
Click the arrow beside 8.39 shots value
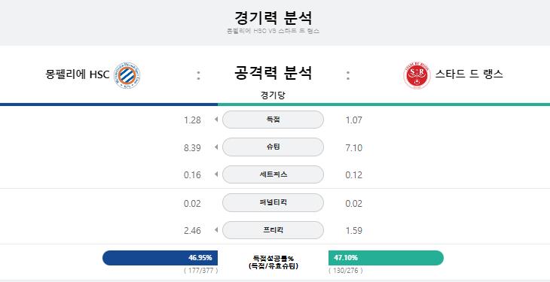(216, 147)
